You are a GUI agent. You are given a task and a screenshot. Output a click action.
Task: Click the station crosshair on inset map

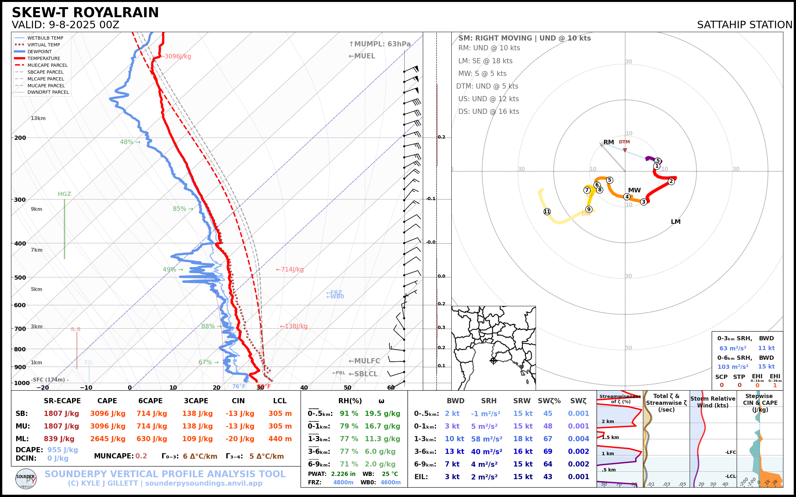tap(493, 361)
